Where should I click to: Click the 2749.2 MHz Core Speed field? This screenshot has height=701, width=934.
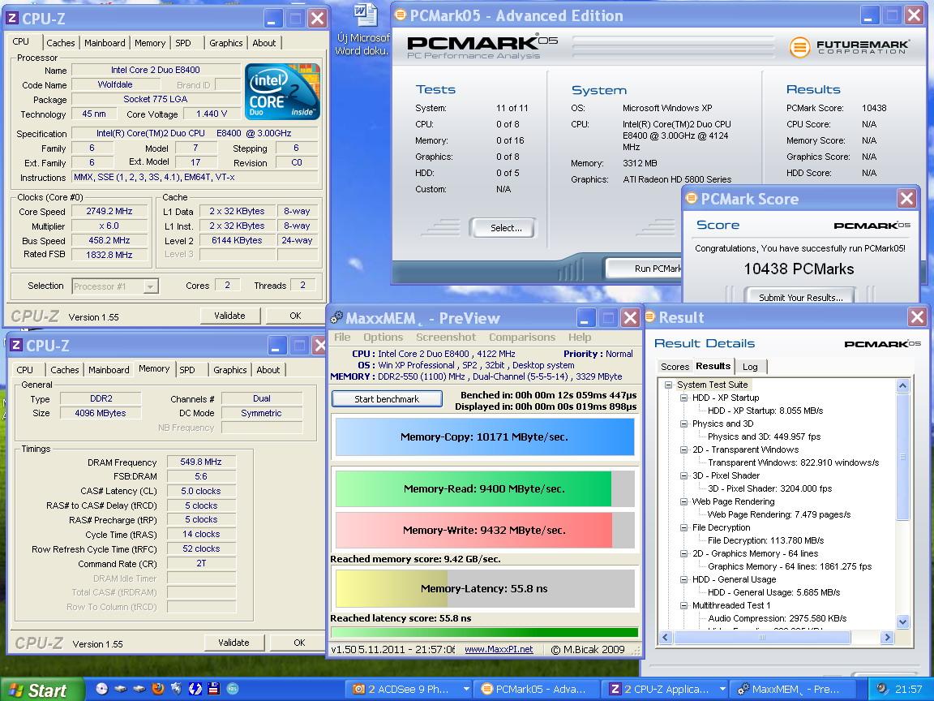click(x=109, y=211)
